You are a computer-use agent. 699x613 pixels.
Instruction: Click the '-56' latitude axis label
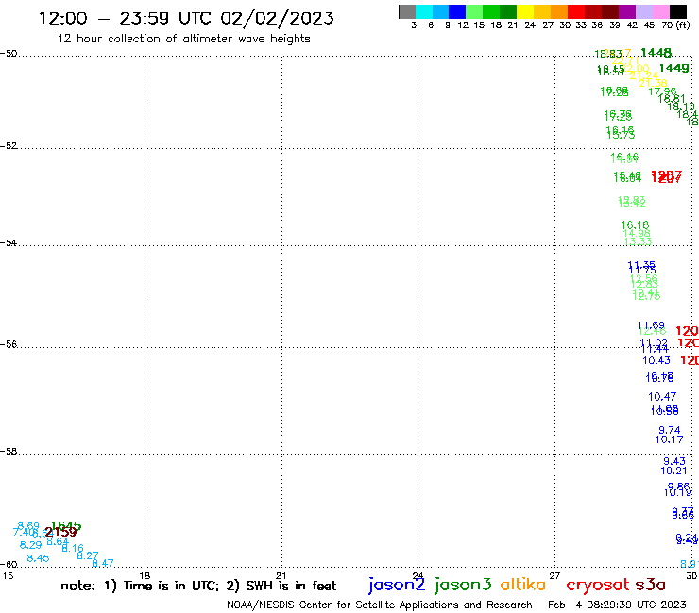[9, 344]
